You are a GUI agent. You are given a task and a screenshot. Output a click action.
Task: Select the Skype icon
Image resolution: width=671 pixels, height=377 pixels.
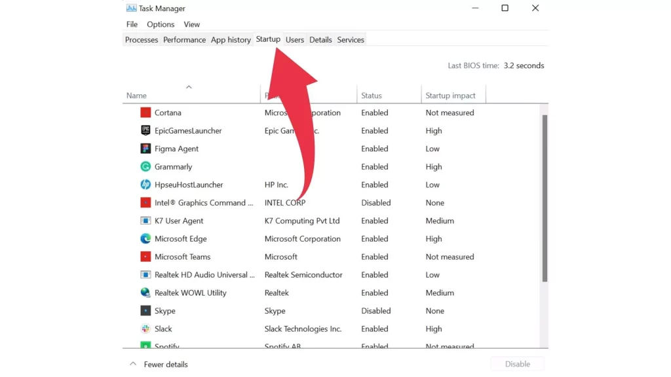click(145, 311)
